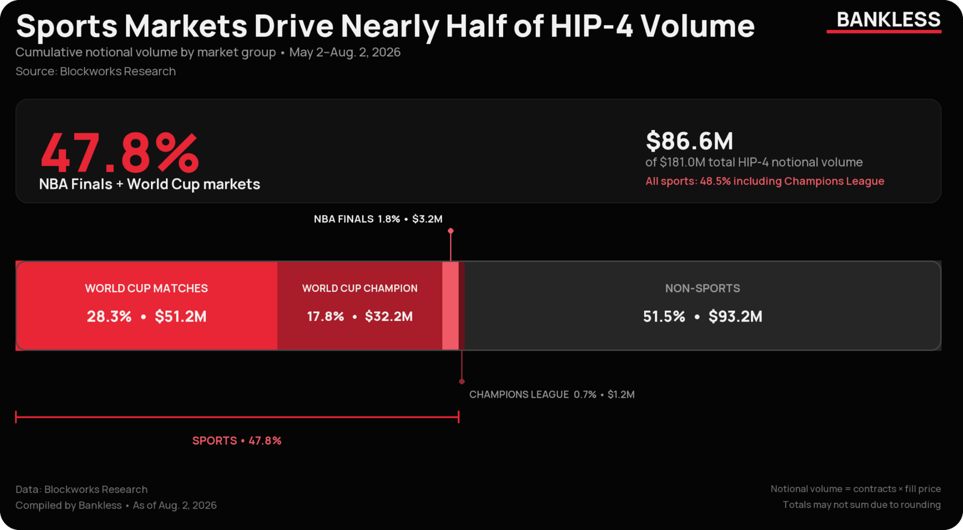963x530 pixels.
Task: Click the NBA FINALS 1.8% label
Action: [378, 219]
